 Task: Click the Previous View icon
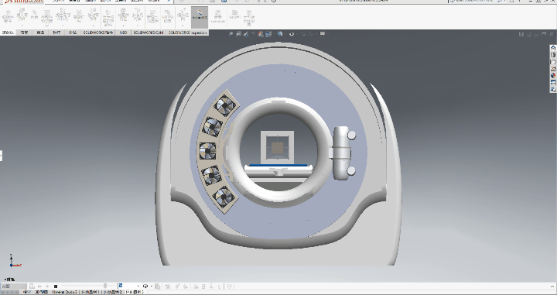tap(246, 34)
